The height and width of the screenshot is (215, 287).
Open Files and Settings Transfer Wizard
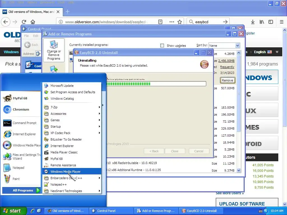coord(22,157)
